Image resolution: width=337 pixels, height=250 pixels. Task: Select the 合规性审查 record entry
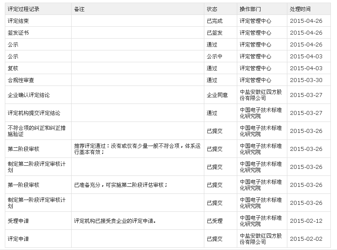point(21,80)
